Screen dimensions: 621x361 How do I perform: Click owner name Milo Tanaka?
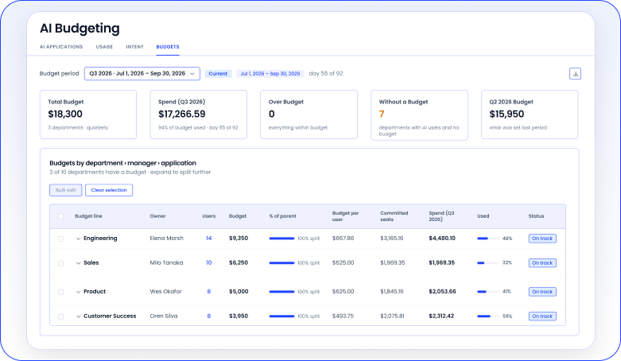tap(166, 262)
